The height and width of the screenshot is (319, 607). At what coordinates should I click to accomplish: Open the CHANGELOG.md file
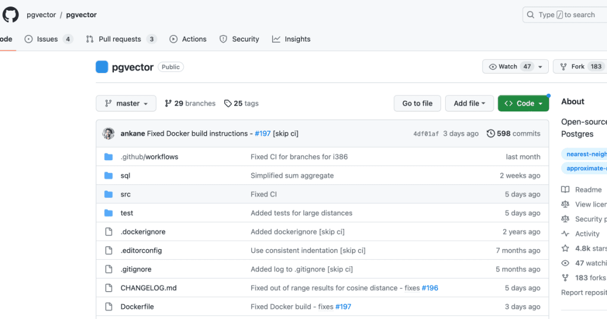[149, 288]
